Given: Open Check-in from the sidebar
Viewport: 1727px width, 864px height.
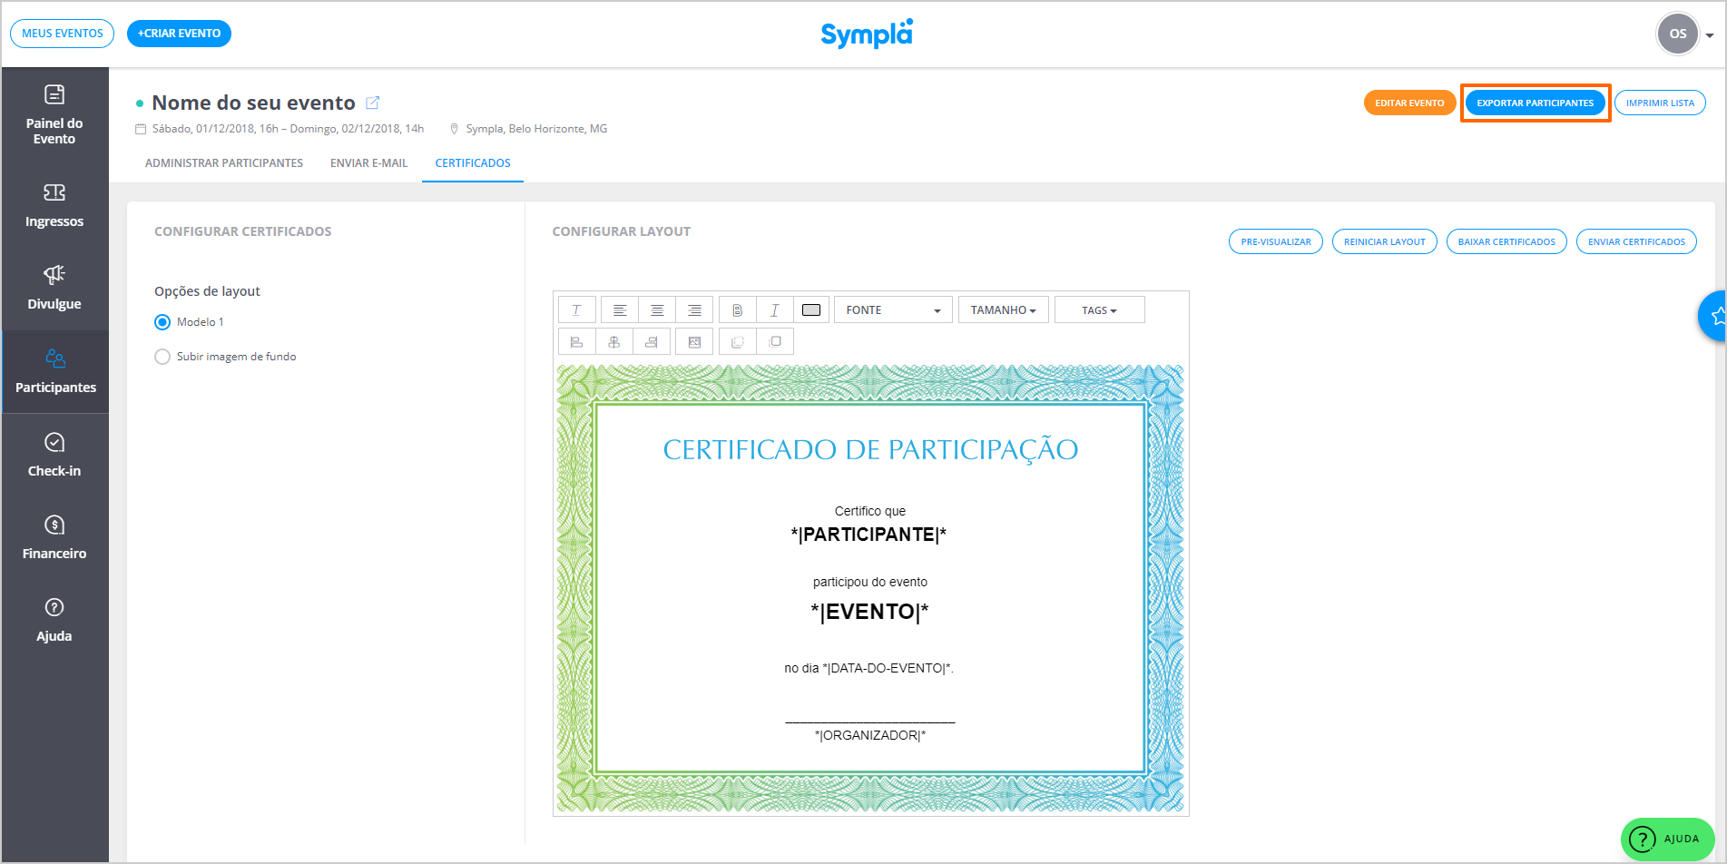Looking at the screenshot, I should [54, 455].
